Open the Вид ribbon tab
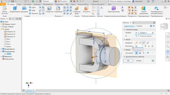The width and height of the screenshot is (170, 95). [x=67, y=4]
